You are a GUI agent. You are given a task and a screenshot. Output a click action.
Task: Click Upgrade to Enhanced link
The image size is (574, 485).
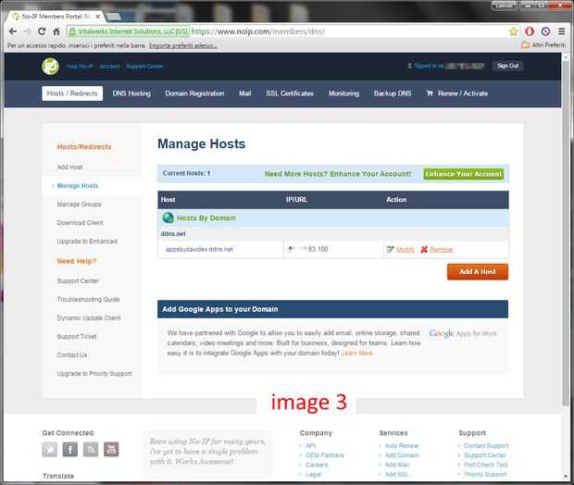tap(87, 242)
